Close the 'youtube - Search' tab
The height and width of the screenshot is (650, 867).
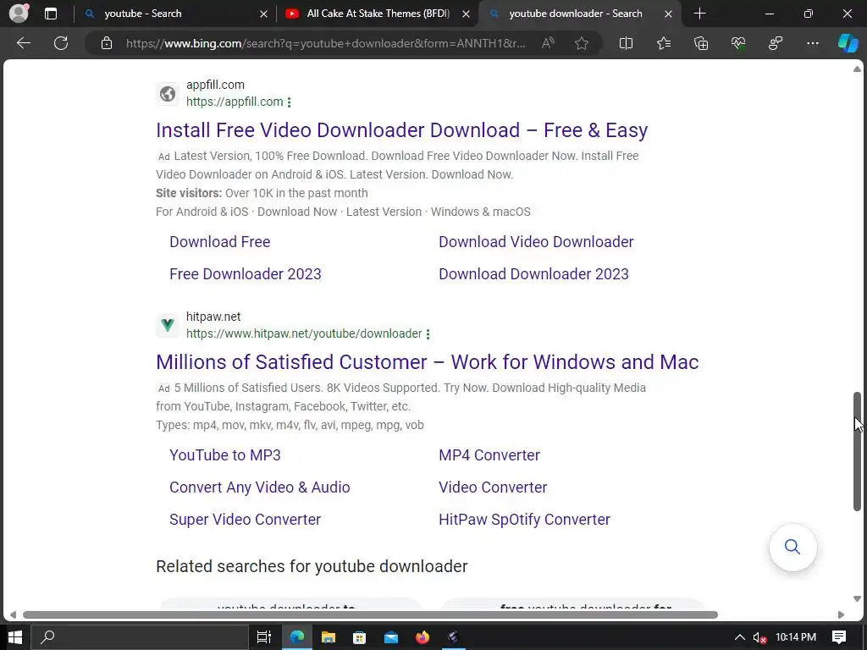point(264,14)
